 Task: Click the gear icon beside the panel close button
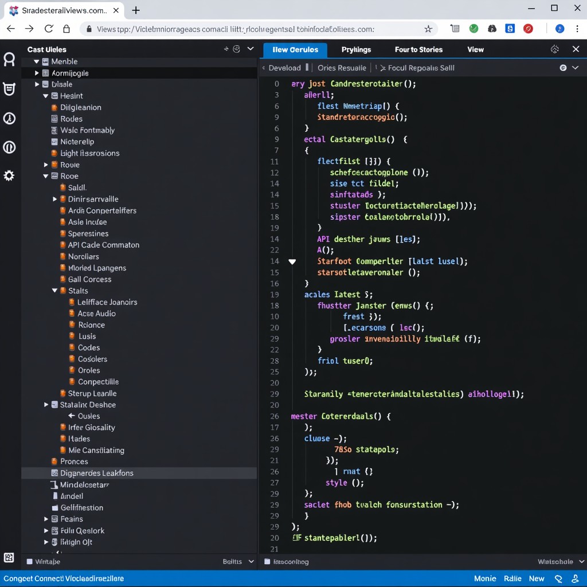(554, 49)
